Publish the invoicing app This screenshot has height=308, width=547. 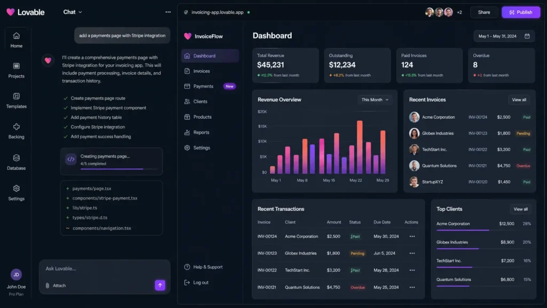[x=521, y=12]
